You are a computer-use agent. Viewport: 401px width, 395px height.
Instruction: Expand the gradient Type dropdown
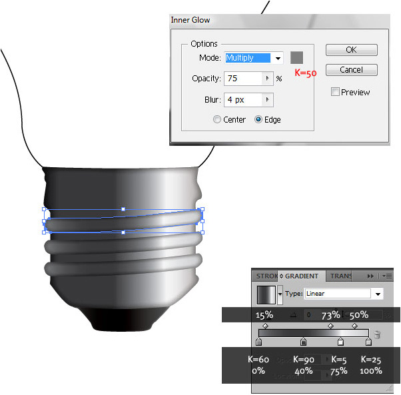point(378,294)
